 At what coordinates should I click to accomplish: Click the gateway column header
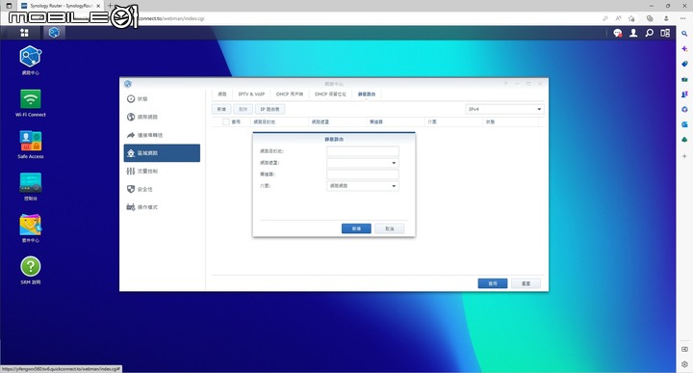(396, 121)
